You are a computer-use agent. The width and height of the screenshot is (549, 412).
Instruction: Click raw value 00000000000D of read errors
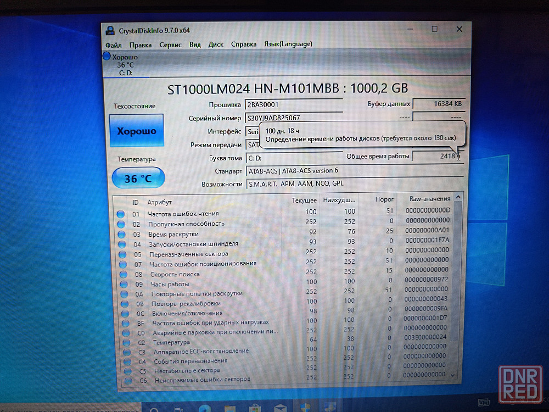[428, 210]
